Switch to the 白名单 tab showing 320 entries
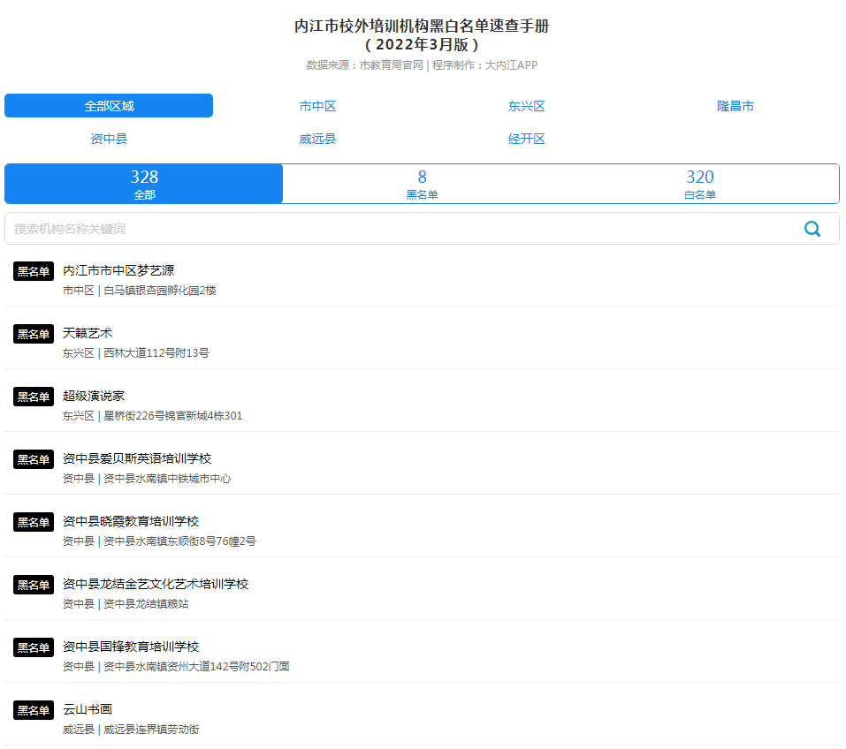 tap(700, 182)
